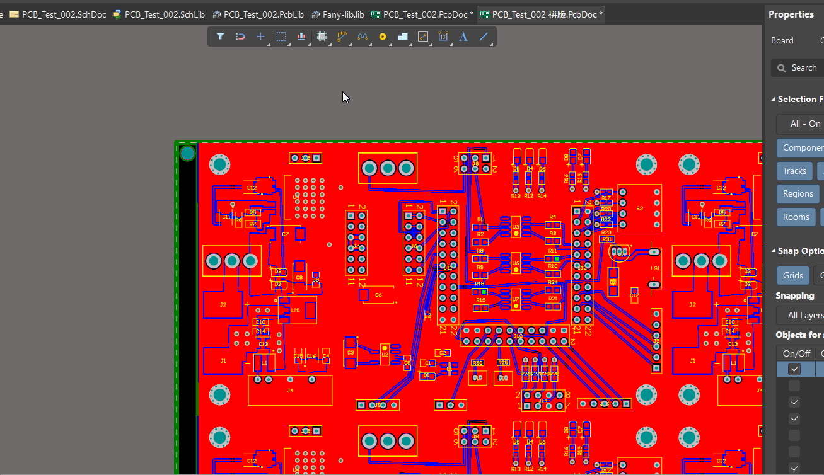Viewport: 824px width, 475px height.
Task: Select the place text string tool
Action: point(463,37)
